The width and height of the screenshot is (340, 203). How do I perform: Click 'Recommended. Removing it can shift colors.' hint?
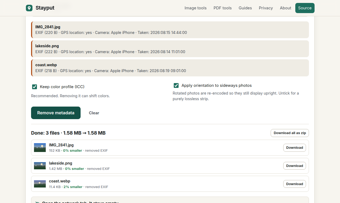coord(70,96)
